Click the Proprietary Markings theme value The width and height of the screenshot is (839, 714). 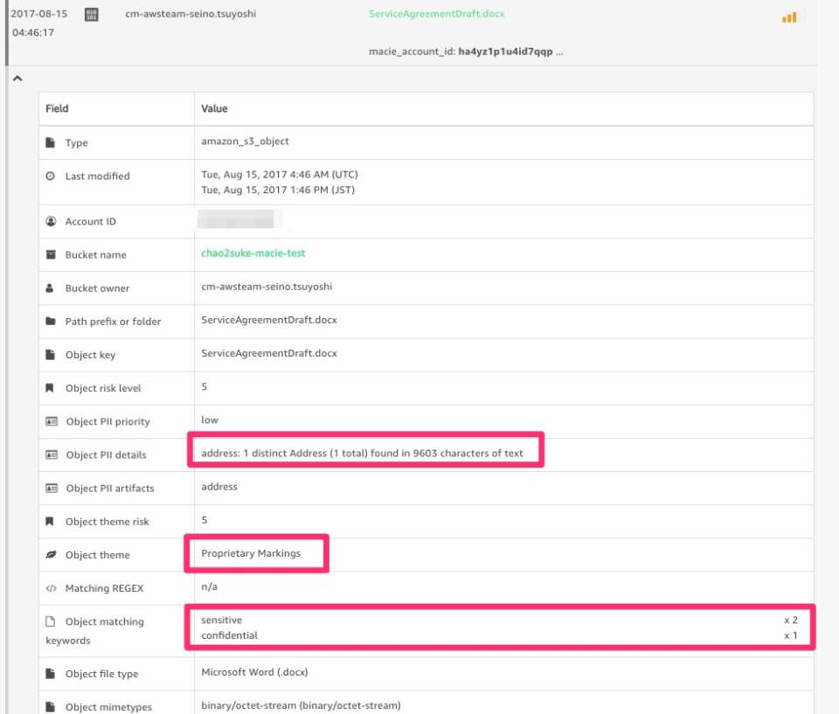click(x=250, y=553)
